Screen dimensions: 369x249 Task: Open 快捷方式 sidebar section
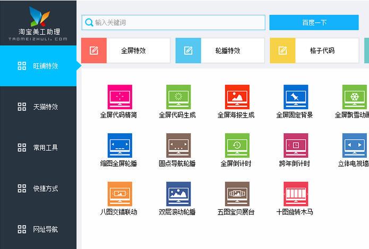point(38,188)
